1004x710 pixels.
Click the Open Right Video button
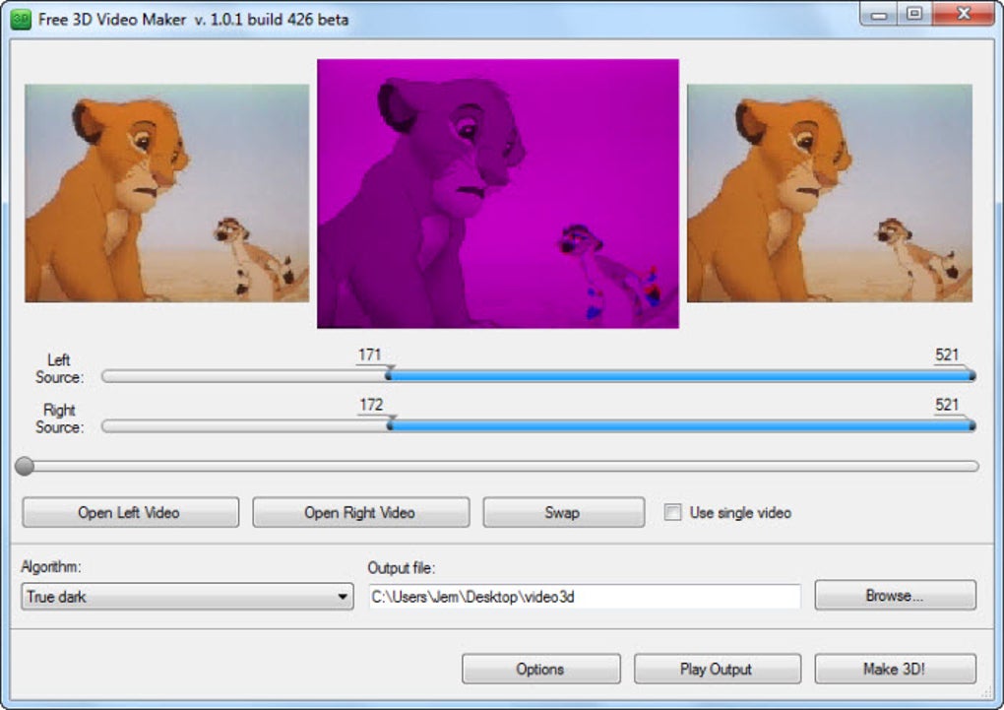coord(360,513)
